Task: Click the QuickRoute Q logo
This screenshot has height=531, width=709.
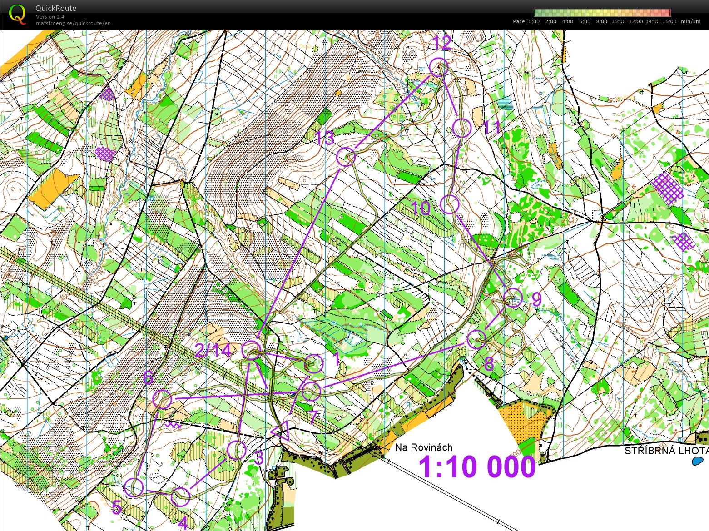Action: pyautogui.click(x=17, y=14)
